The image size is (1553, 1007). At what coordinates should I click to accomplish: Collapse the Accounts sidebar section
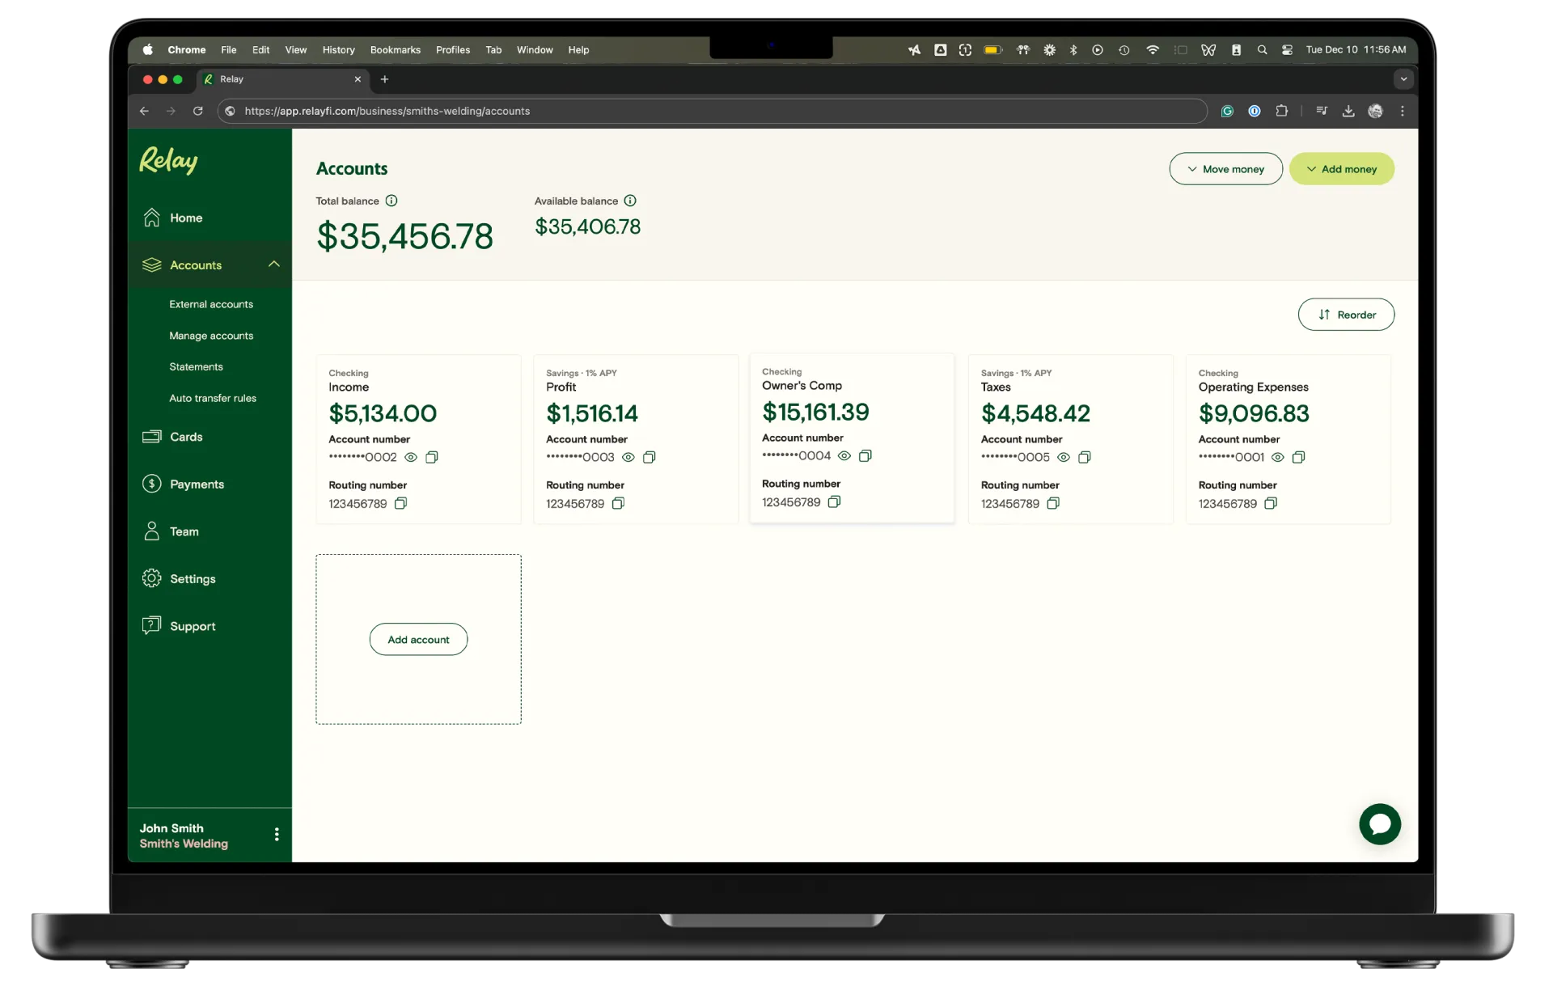[273, 264]
